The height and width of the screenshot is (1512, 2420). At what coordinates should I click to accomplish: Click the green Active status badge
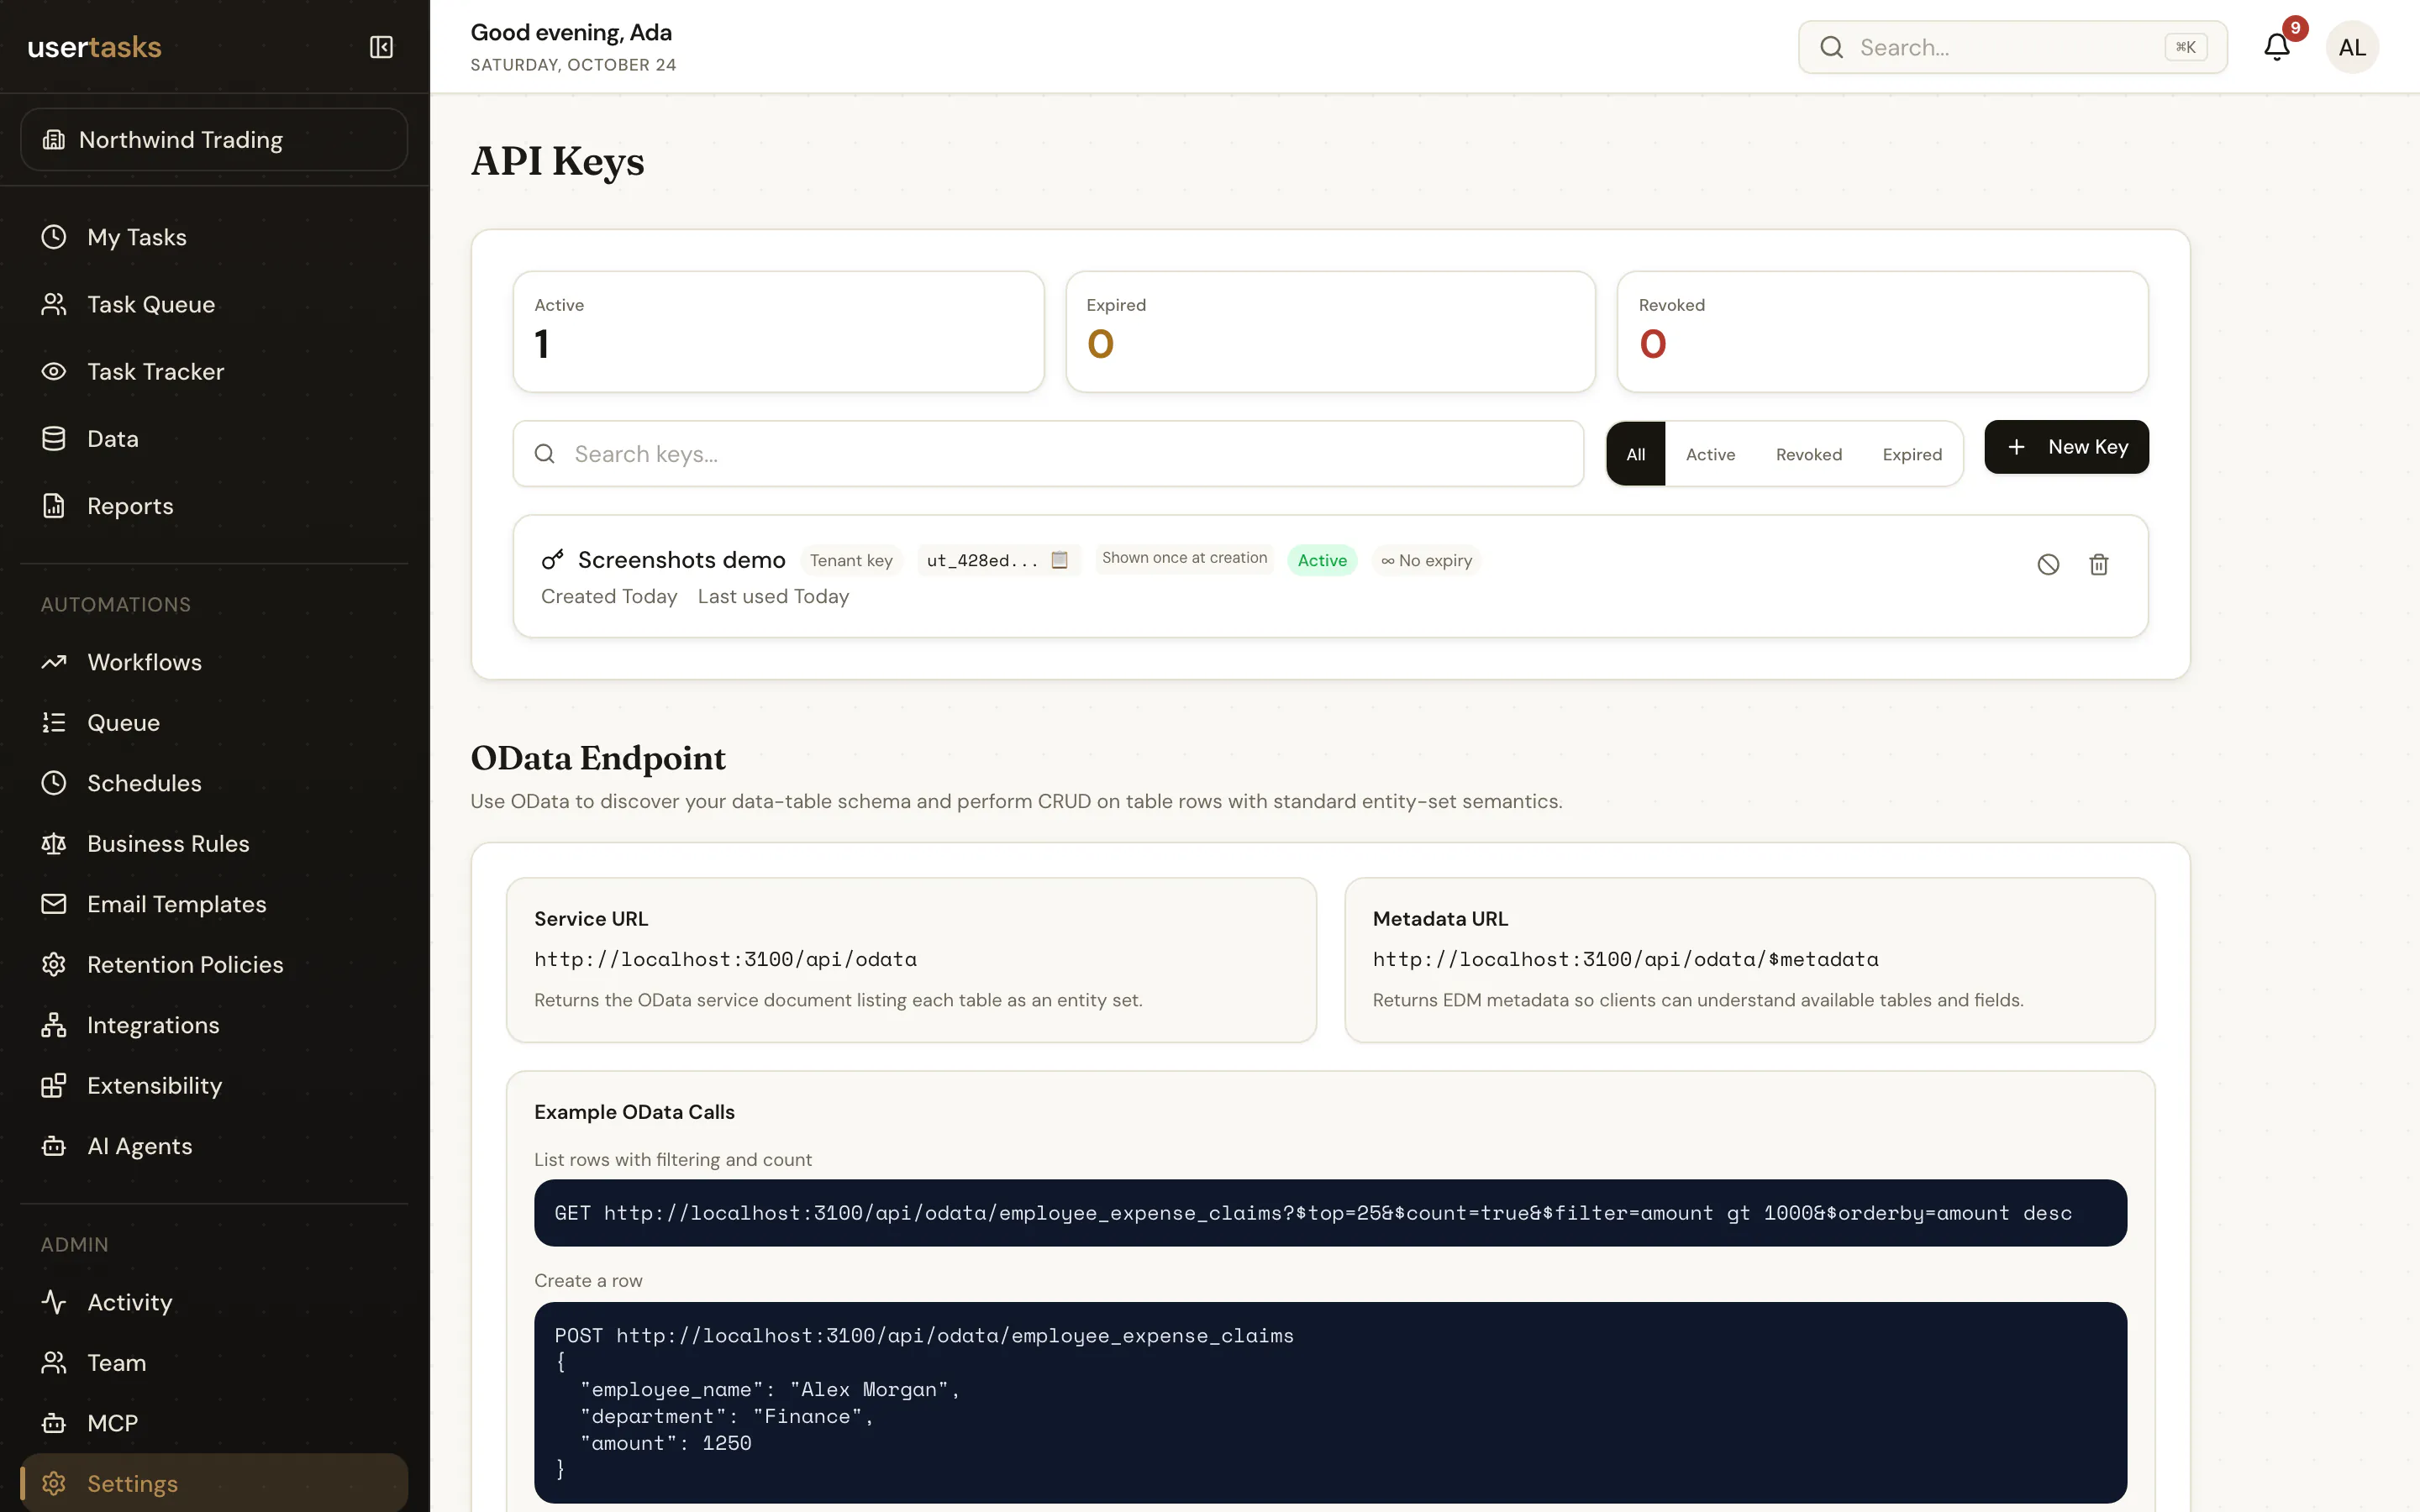[1322, 560]
